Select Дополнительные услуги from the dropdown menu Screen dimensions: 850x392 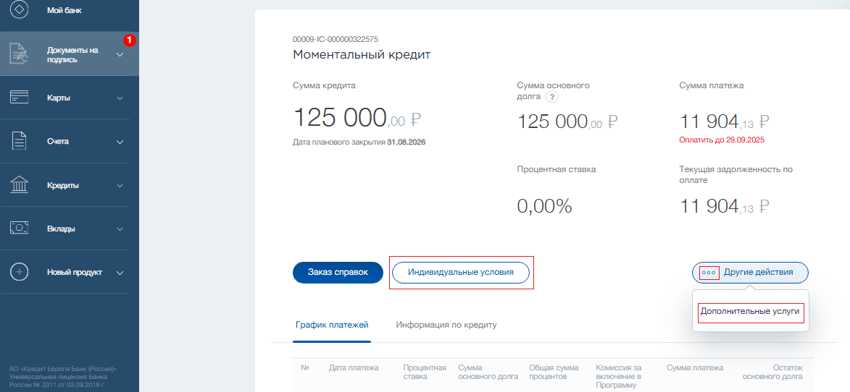750,311
